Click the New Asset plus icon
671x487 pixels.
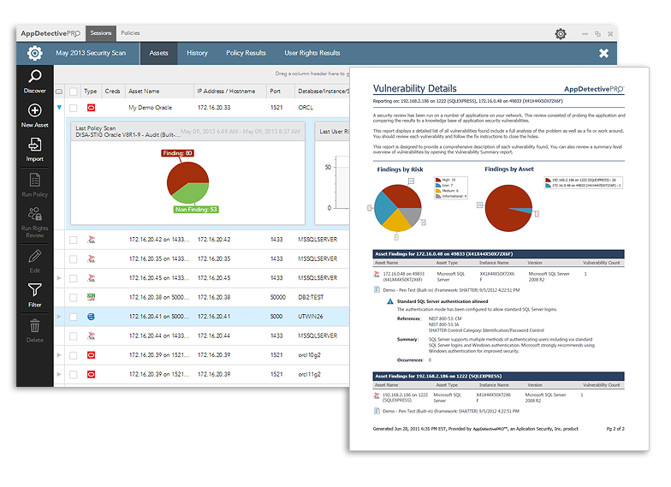(x=35, y=111)
